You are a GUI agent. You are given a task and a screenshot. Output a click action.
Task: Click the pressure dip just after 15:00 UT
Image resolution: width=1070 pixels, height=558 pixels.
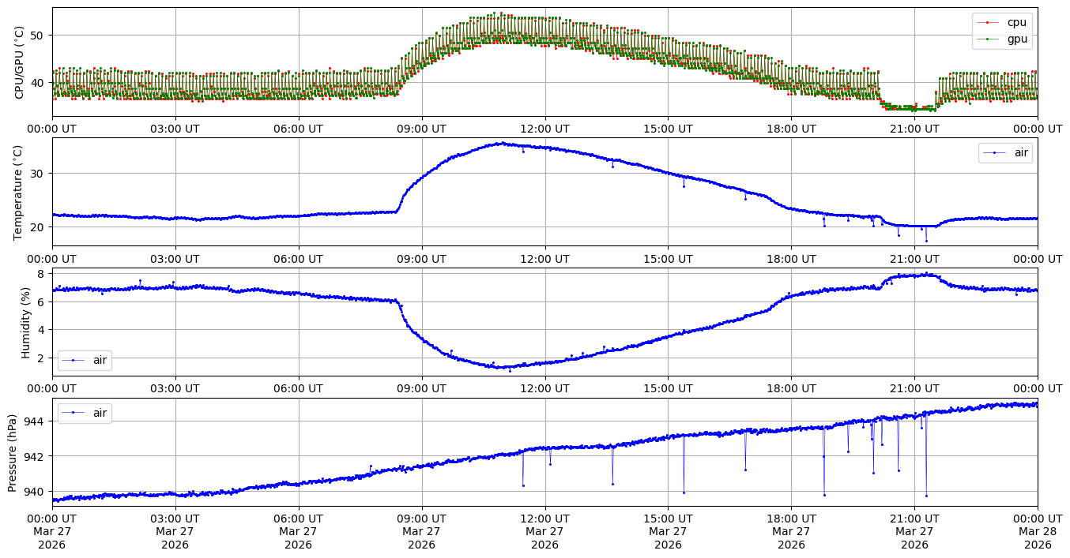pyautogui.click(x=684, y=492)
